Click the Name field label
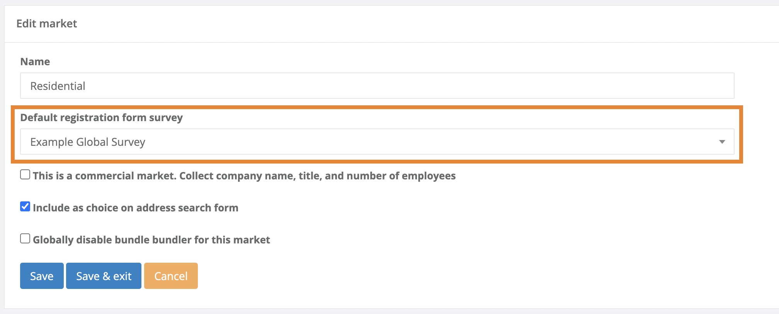This screenshot has width=779, height=314. coord(35,61)
